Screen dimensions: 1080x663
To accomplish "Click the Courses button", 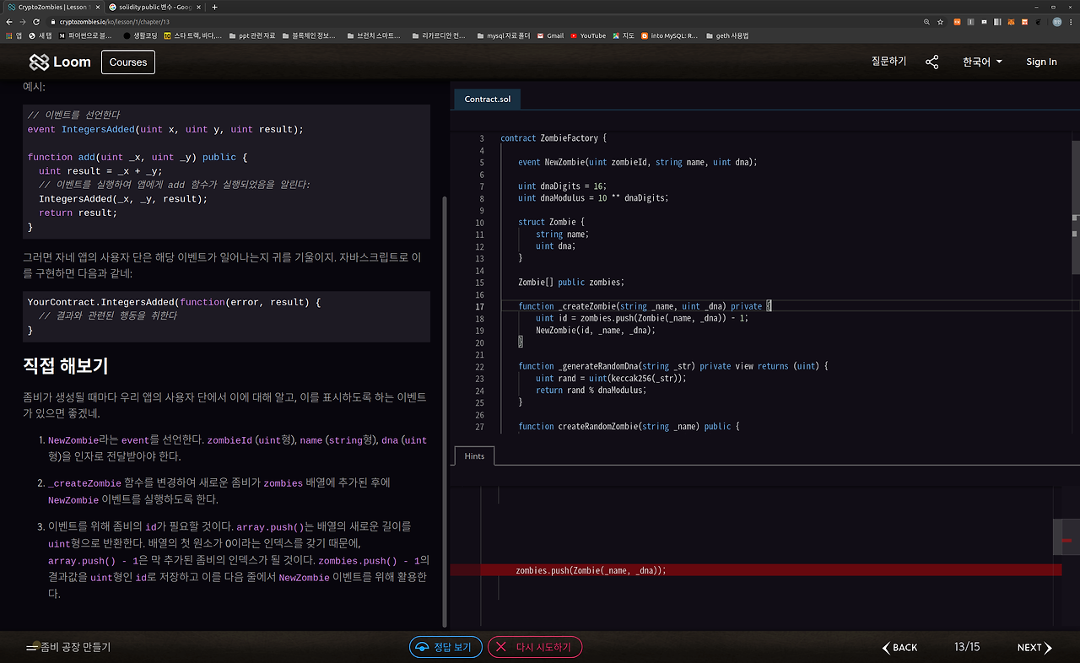I will coord(128,62).
